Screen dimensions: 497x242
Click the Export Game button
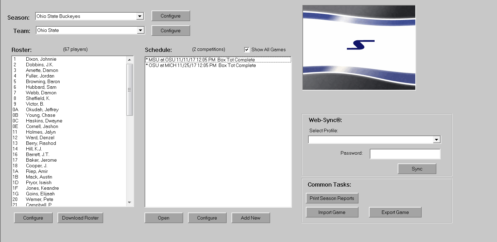(x=395, y=212)
